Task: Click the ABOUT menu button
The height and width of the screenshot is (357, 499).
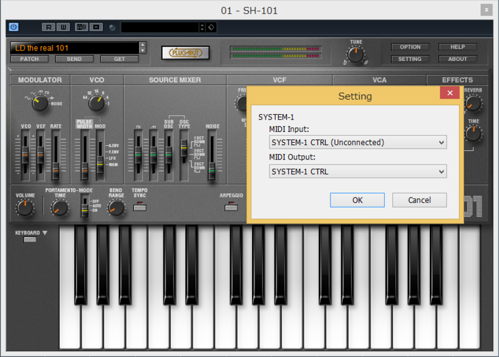Action: [x=458, y=59]
